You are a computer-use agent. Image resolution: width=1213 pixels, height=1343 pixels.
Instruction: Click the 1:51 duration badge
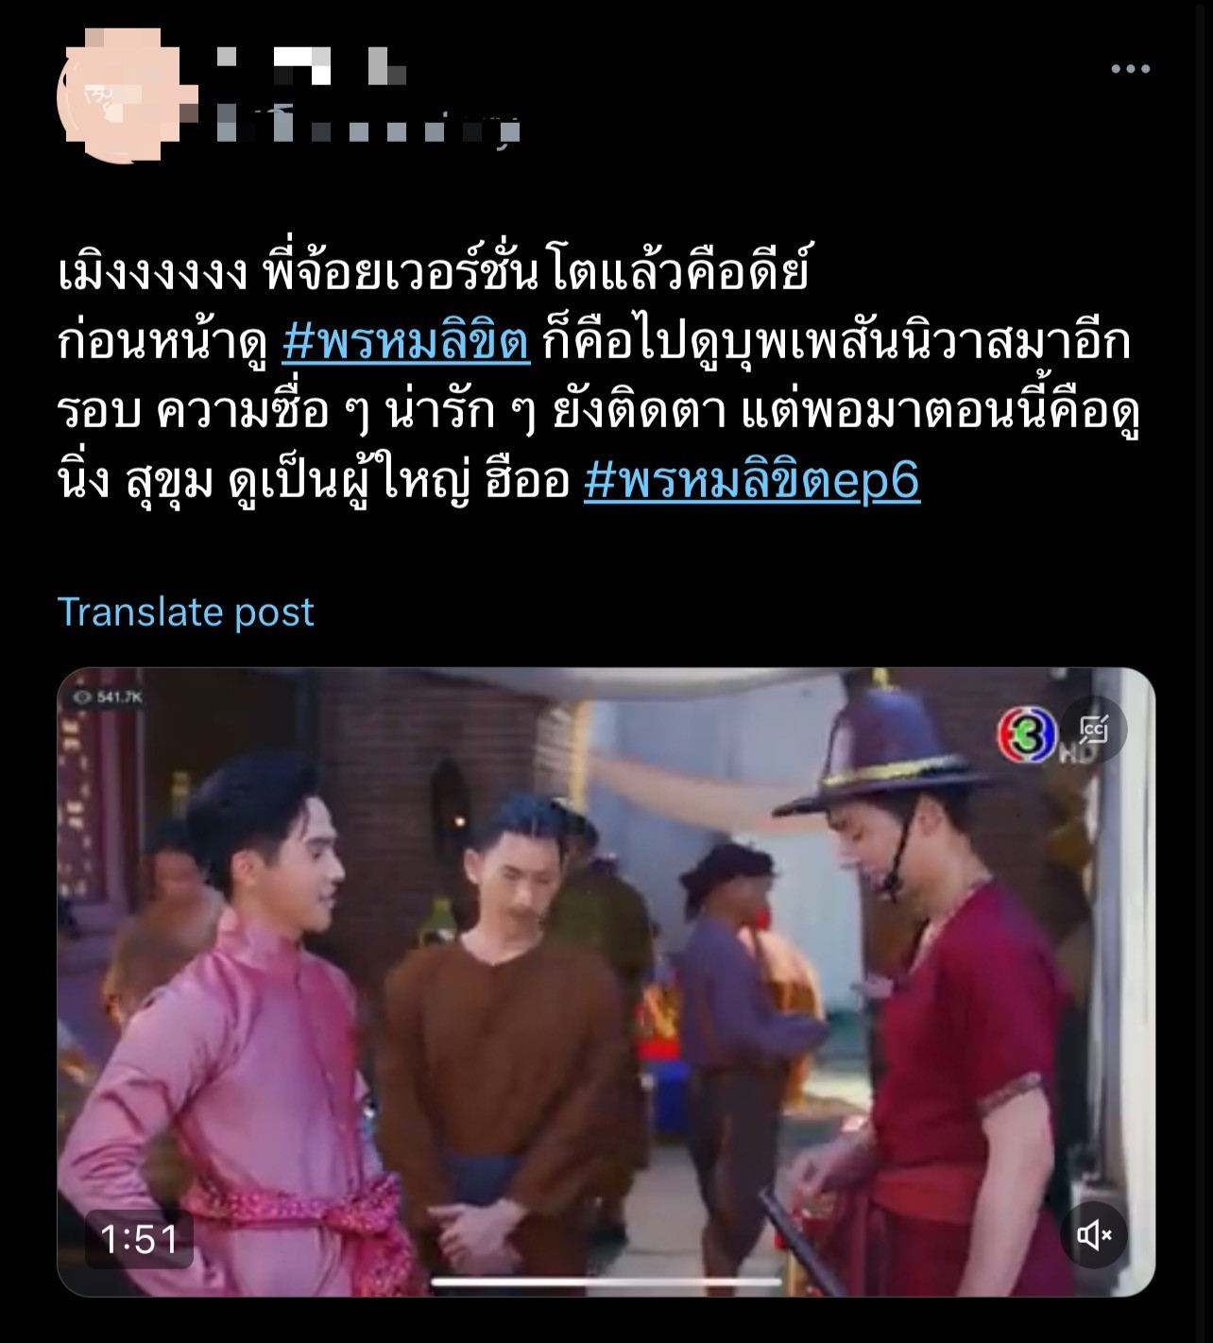tap(139, 1239)
